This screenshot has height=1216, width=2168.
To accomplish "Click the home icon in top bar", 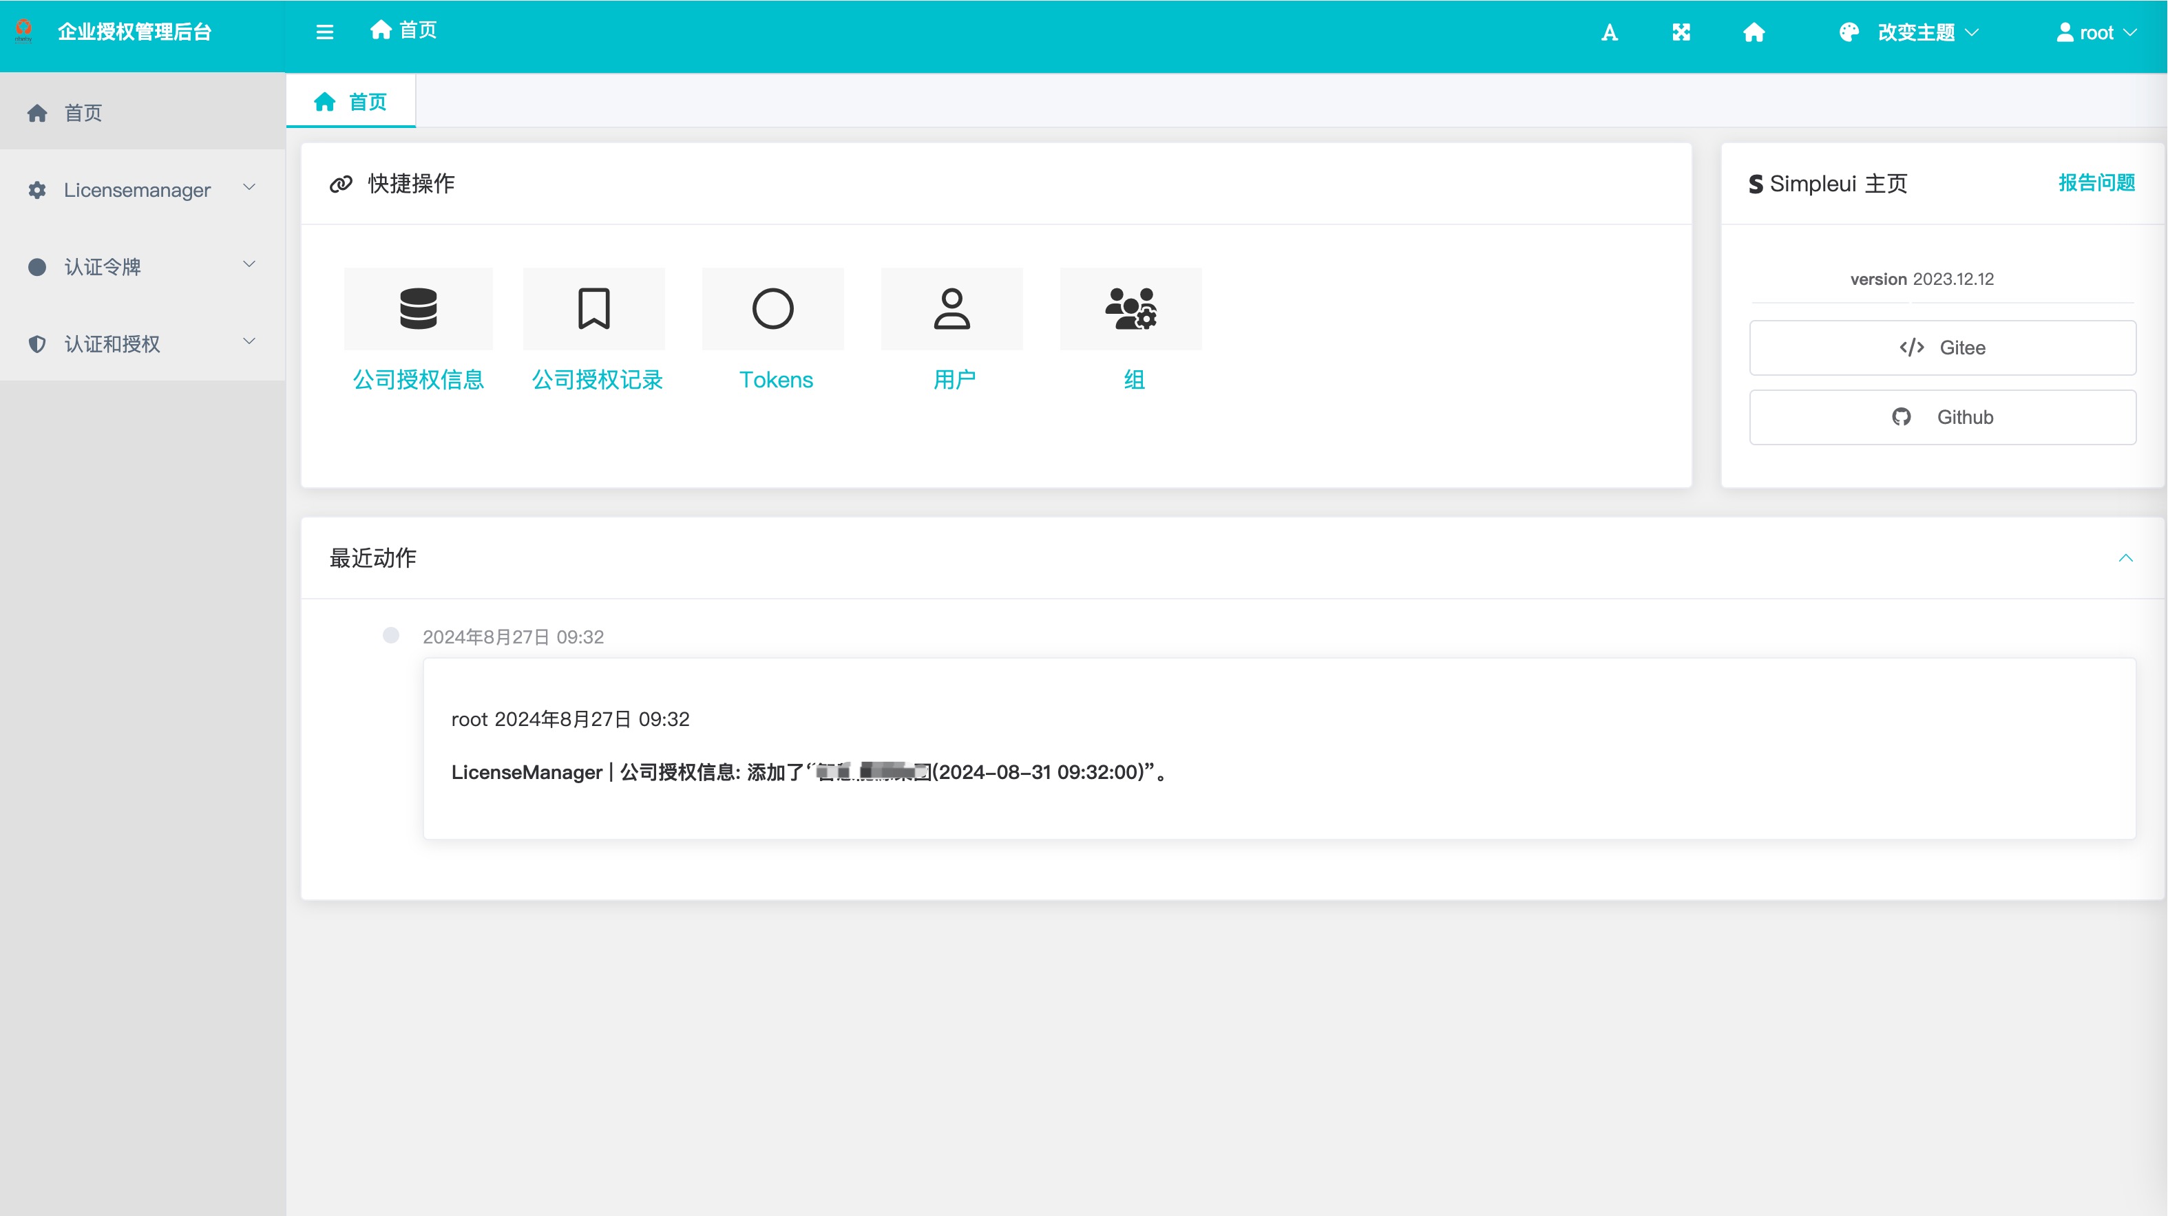I will tap(1754, 32).
